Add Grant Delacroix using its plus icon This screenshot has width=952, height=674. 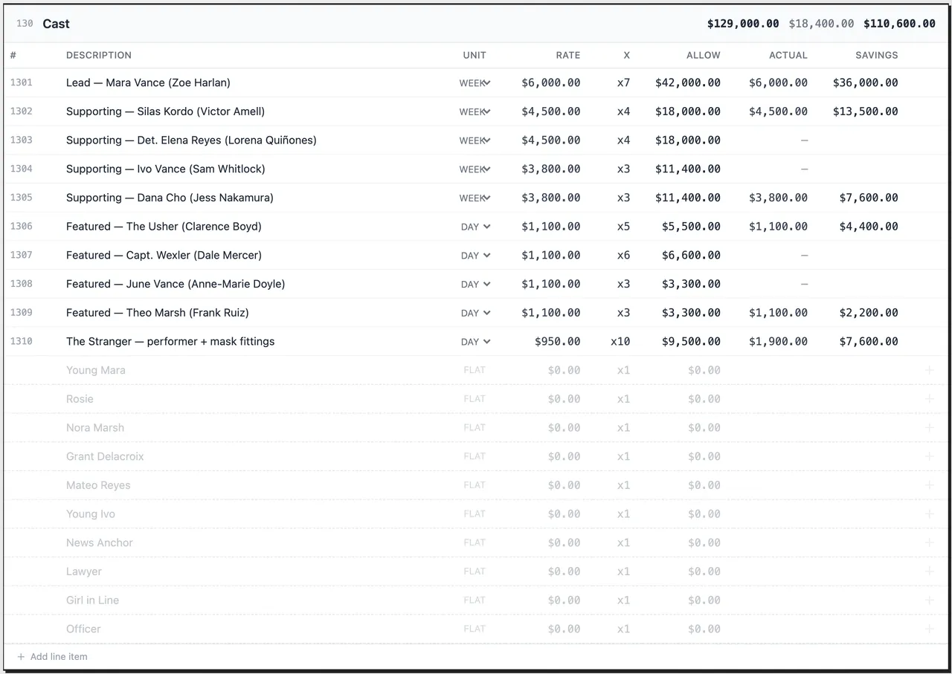pyautogui.click(x=929, y=456)
